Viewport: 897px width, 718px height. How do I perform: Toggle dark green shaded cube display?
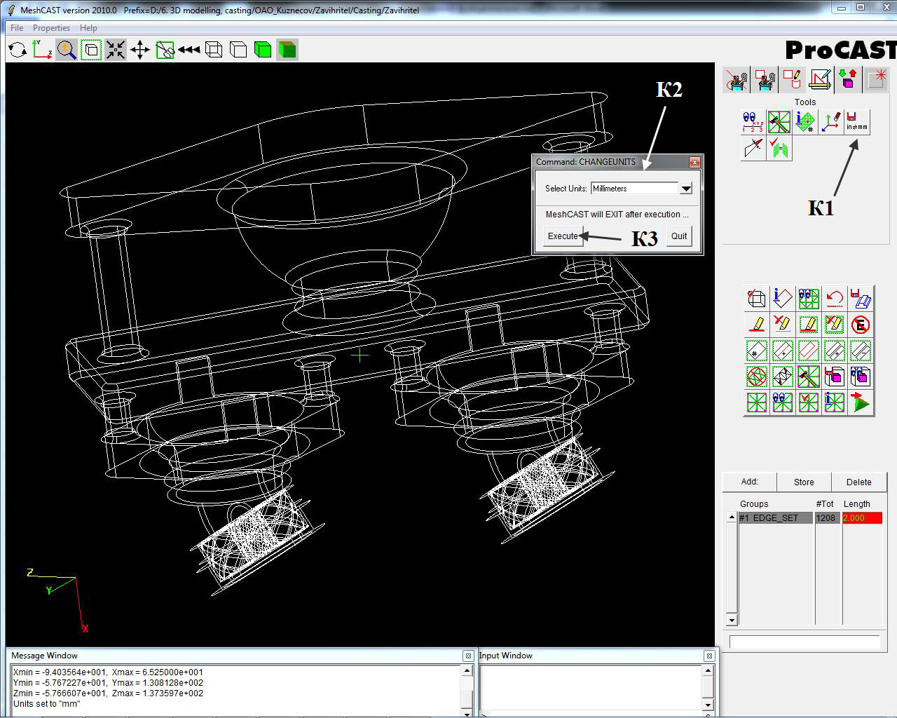287,50
